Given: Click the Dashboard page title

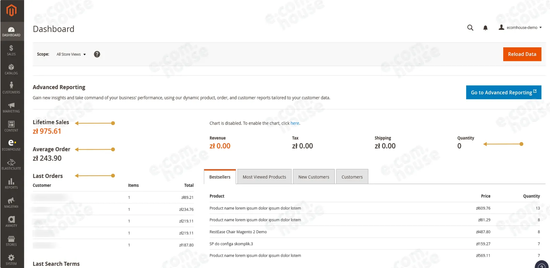Looking at the screenshot, I should 54,29.
